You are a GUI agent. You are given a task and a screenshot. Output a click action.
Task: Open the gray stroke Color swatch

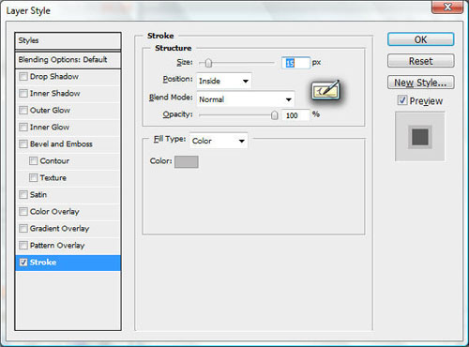187,162
